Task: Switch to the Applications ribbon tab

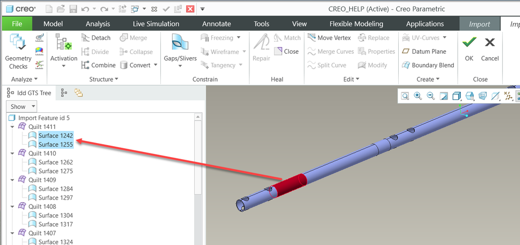Action: tap(425, 24)
